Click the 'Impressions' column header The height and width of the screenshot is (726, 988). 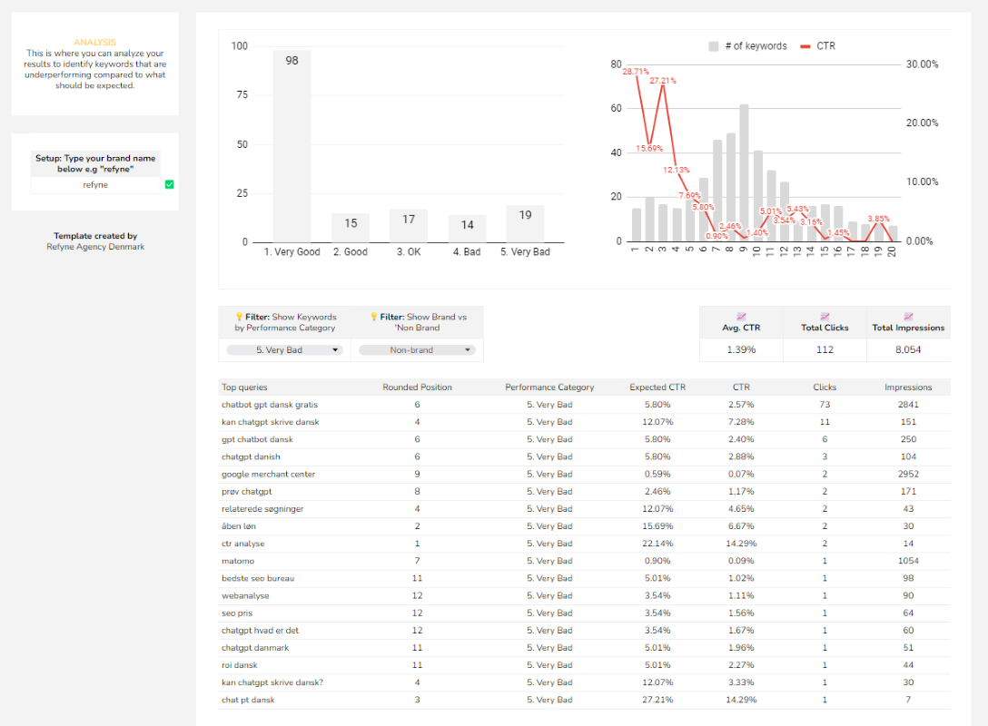coord(908,388)
